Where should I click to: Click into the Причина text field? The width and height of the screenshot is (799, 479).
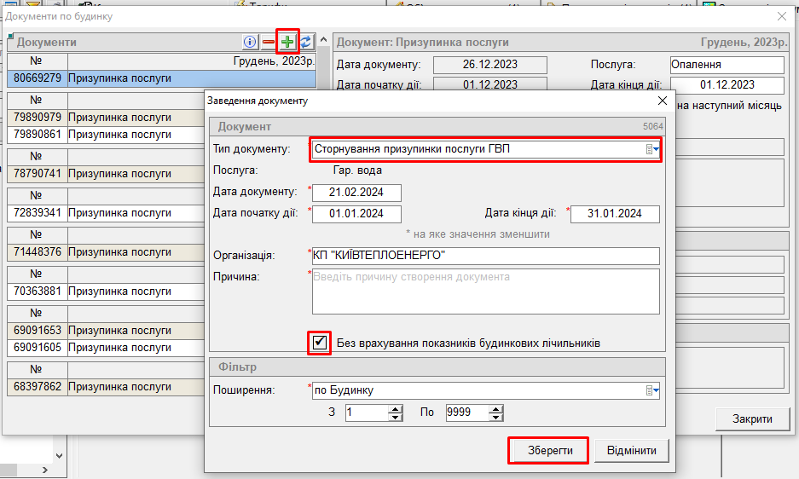point(485,291)
